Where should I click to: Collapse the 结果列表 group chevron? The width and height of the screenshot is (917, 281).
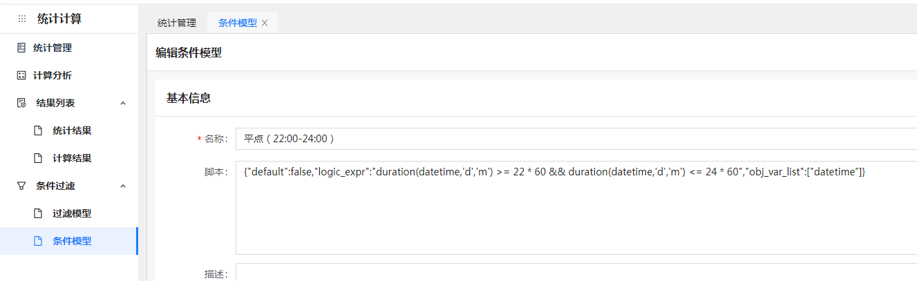123,103
